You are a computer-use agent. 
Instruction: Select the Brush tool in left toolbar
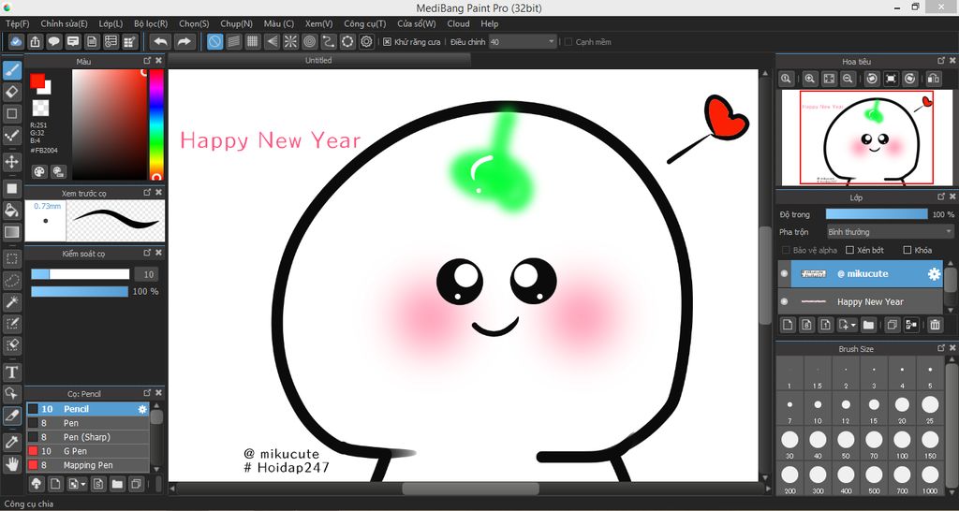pos(11,71)
